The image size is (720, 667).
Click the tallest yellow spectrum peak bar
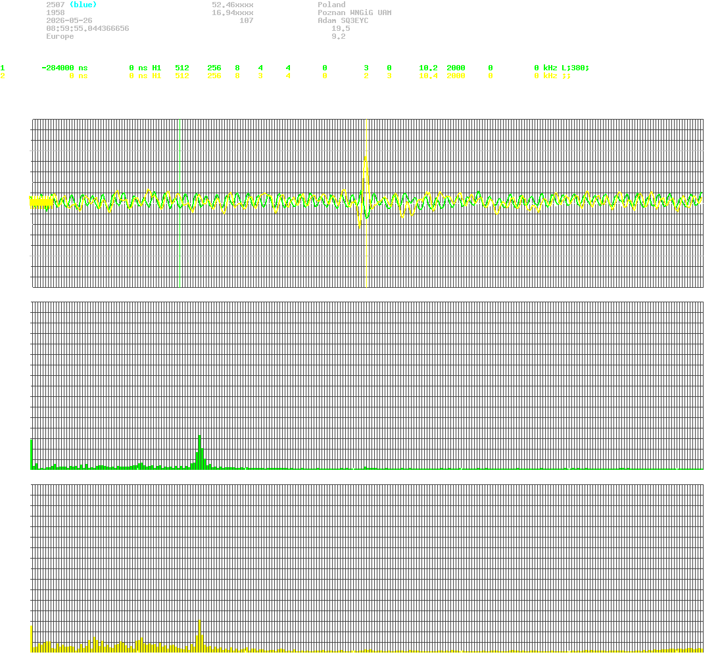200,635
